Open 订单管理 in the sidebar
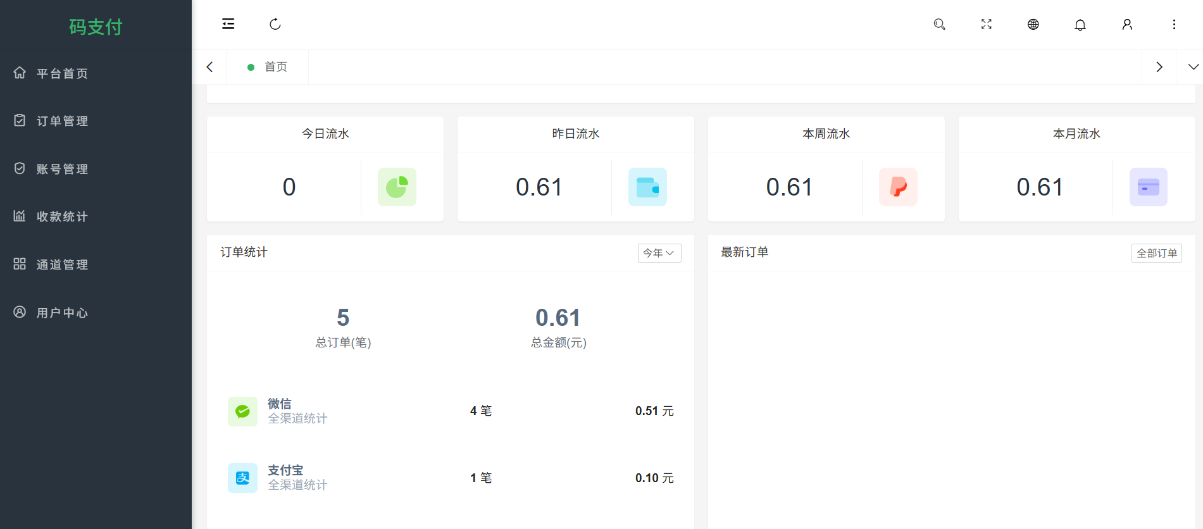Image resolution: width=1203 pixels, height=529 pixels. pyautogui.click(x=62, y=121)
